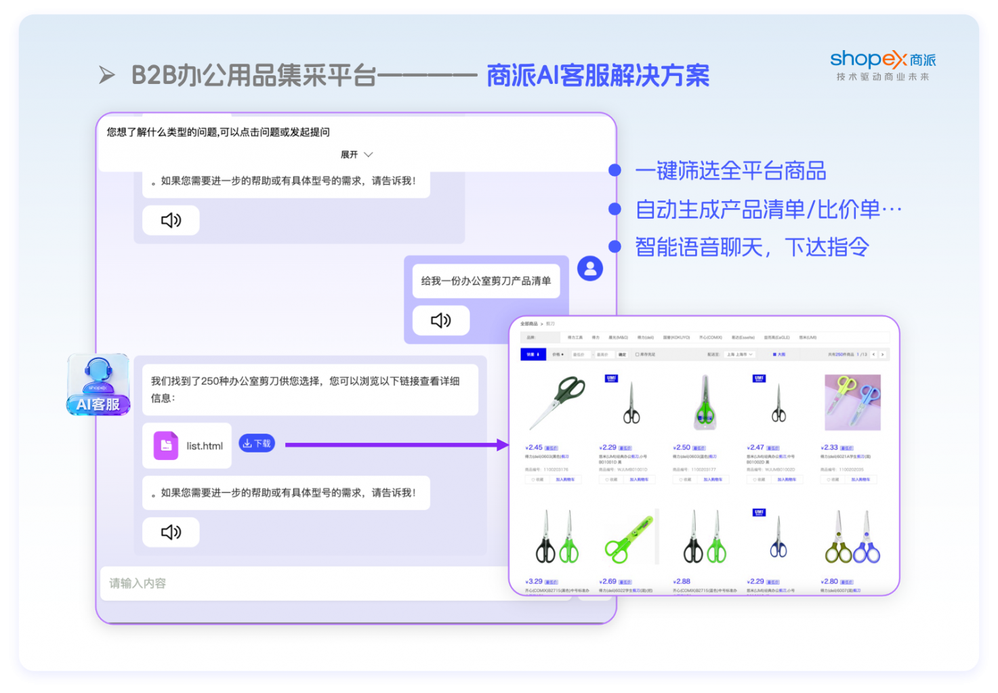Screen dimensions: 998x693
Task: Add the ¥2.45 scissors to cart
Action: click(x=565, y=480)
